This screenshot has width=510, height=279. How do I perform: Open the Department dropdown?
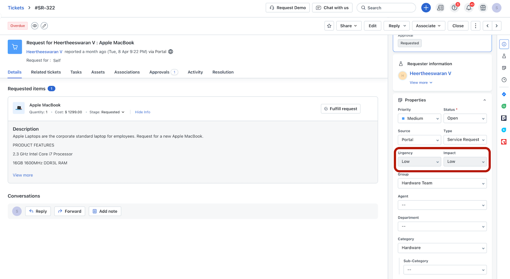[442, 226]
